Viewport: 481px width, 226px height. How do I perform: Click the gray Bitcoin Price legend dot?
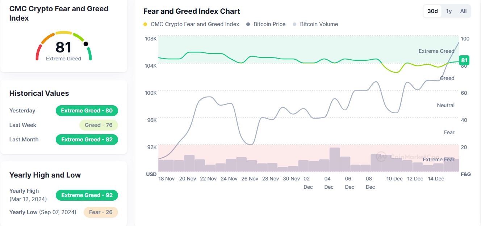248,24
